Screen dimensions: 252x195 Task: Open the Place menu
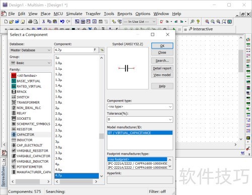(45, 14)
